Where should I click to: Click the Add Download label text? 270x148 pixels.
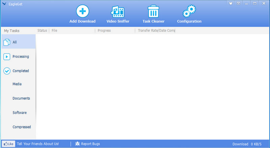(82, 21)
